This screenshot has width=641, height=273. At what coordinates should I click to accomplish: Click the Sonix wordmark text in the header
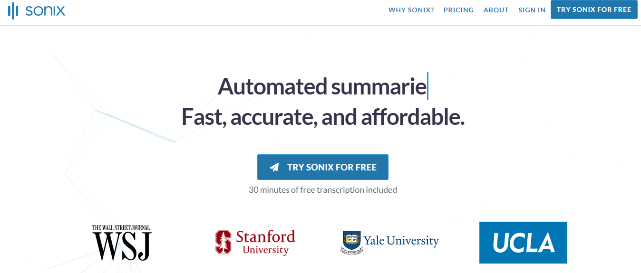click(x=45, y=10)
